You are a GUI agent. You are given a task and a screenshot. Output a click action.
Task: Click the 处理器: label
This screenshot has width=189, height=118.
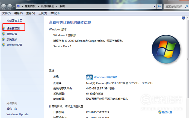pos(58,83)
